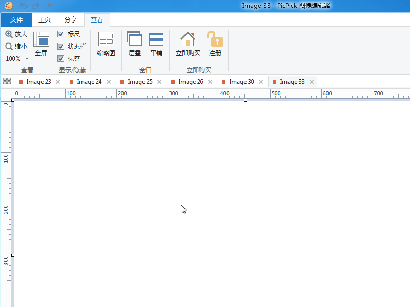The height and width of the screenshot is (307, 410).
Task: Click the 层叠 cascade windows icon
Action: tap(134, 39)
